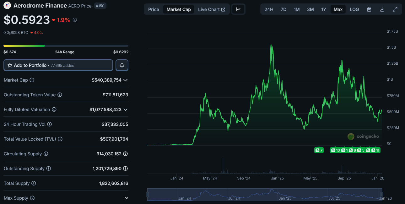Set chart range to 1Y
Viewport: 405px width, 204px height.
pos(324,9)
